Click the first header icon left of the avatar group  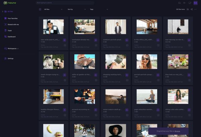point(179,3)
